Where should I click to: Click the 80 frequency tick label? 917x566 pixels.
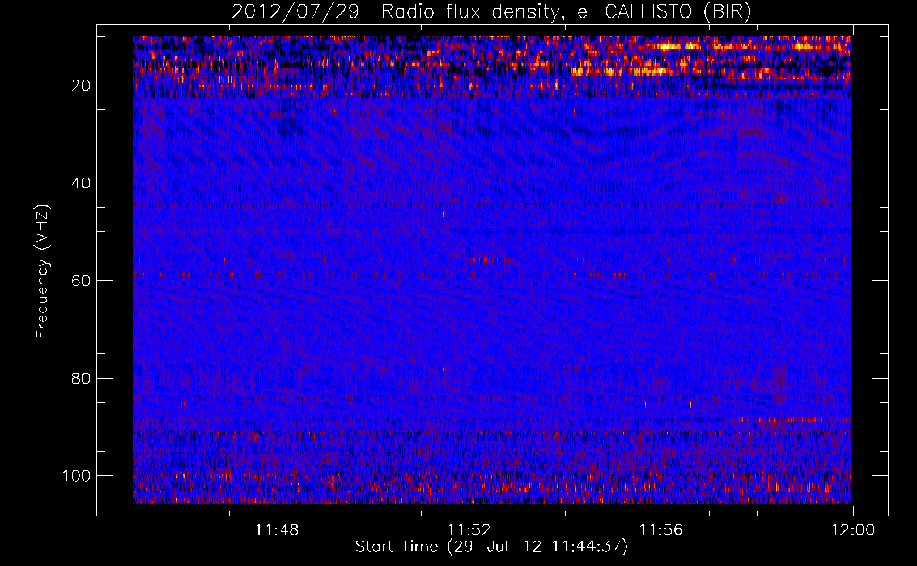81,379
